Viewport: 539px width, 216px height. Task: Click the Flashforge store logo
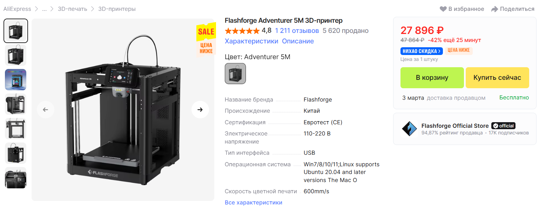(409, 129)
